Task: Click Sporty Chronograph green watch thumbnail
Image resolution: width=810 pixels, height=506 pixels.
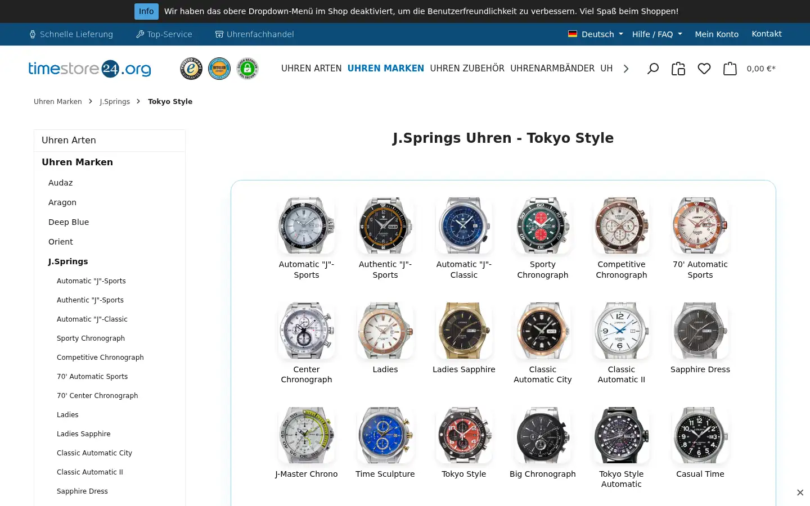Action: pyautogui.click(x=543, y=225)
